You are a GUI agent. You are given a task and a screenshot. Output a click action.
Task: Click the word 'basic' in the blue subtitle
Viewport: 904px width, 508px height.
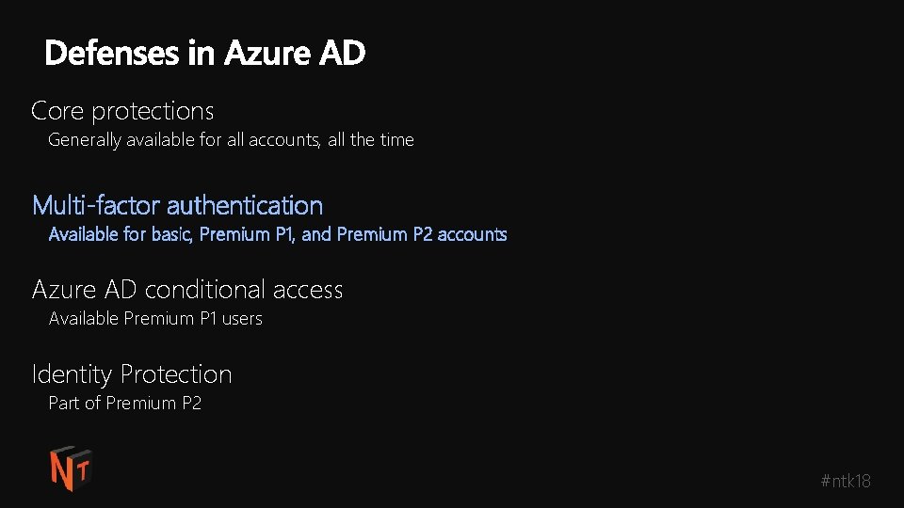click(x=171, y=234)
